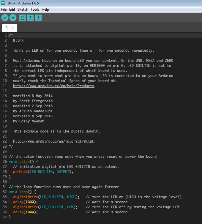The image size is (202, 224).
Task: Click line number 26 in gutter
Action: coord(5,162)
